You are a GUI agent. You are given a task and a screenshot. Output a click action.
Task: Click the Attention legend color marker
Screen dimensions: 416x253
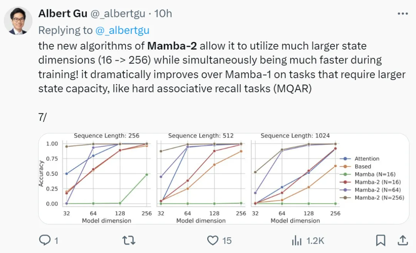[345, 159]
